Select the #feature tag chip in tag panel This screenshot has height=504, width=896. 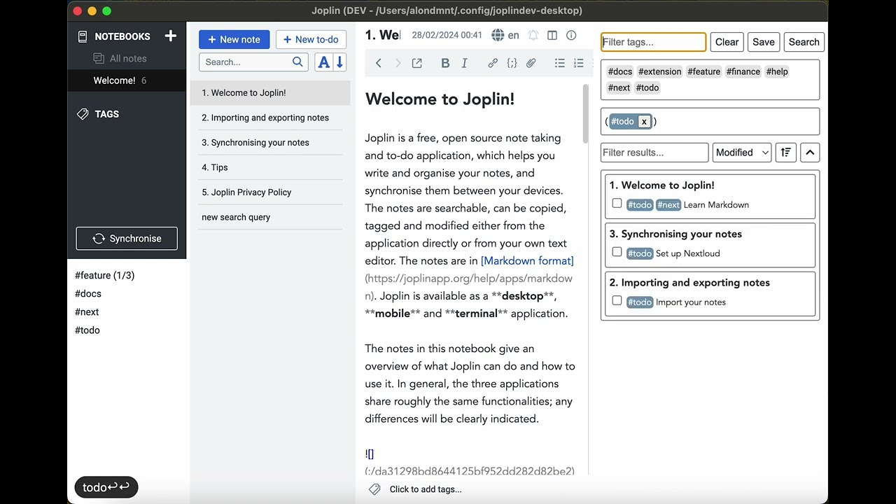coord(703,71)
